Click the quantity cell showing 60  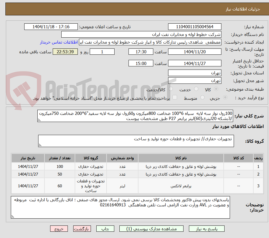click(x=60, y=186)
